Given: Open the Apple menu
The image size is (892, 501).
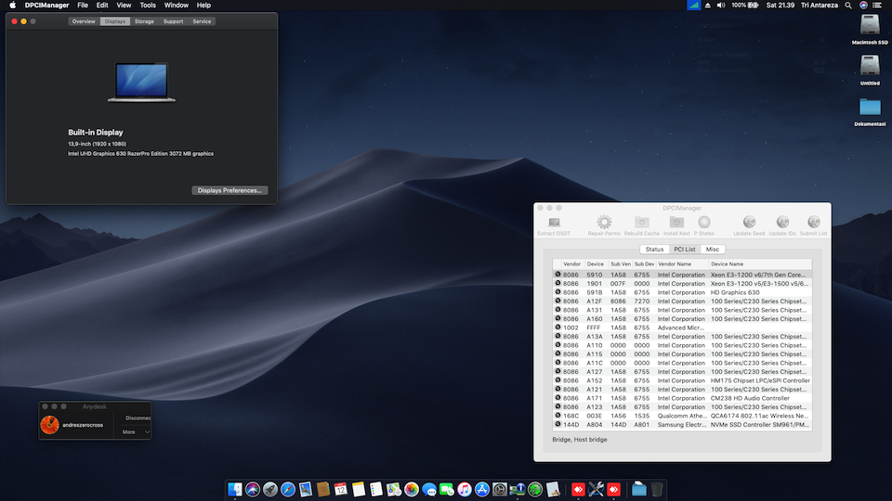Looking at the screenshot, I should click(x=12, y=6).
